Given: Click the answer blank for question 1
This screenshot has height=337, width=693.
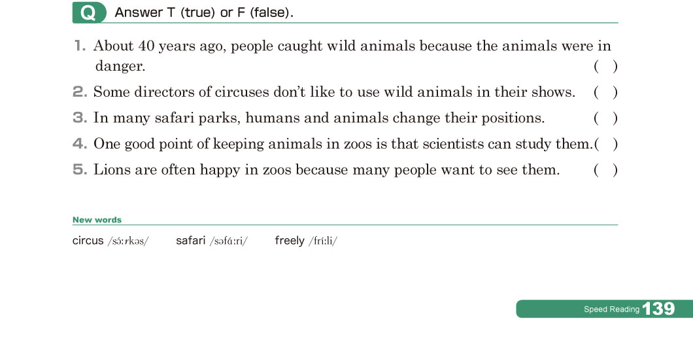Looking at the screenshot, I should click(605, 66).
